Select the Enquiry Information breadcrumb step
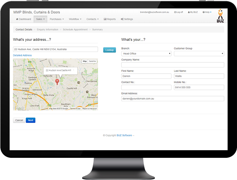 (47, 29)
